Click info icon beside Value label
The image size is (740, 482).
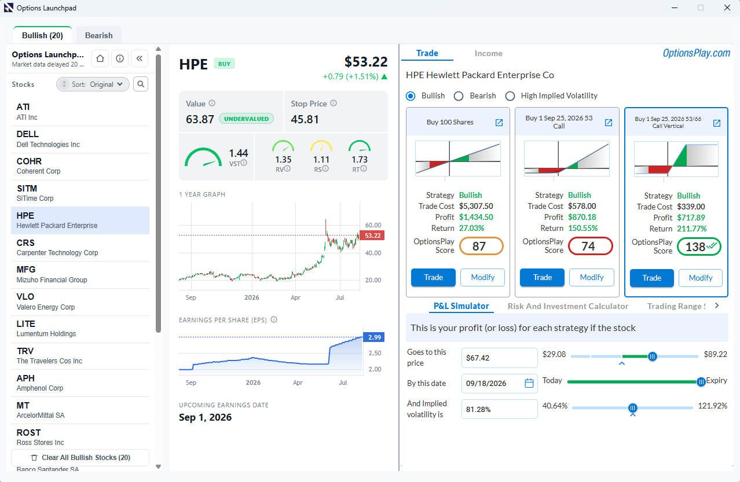(212, 104)
